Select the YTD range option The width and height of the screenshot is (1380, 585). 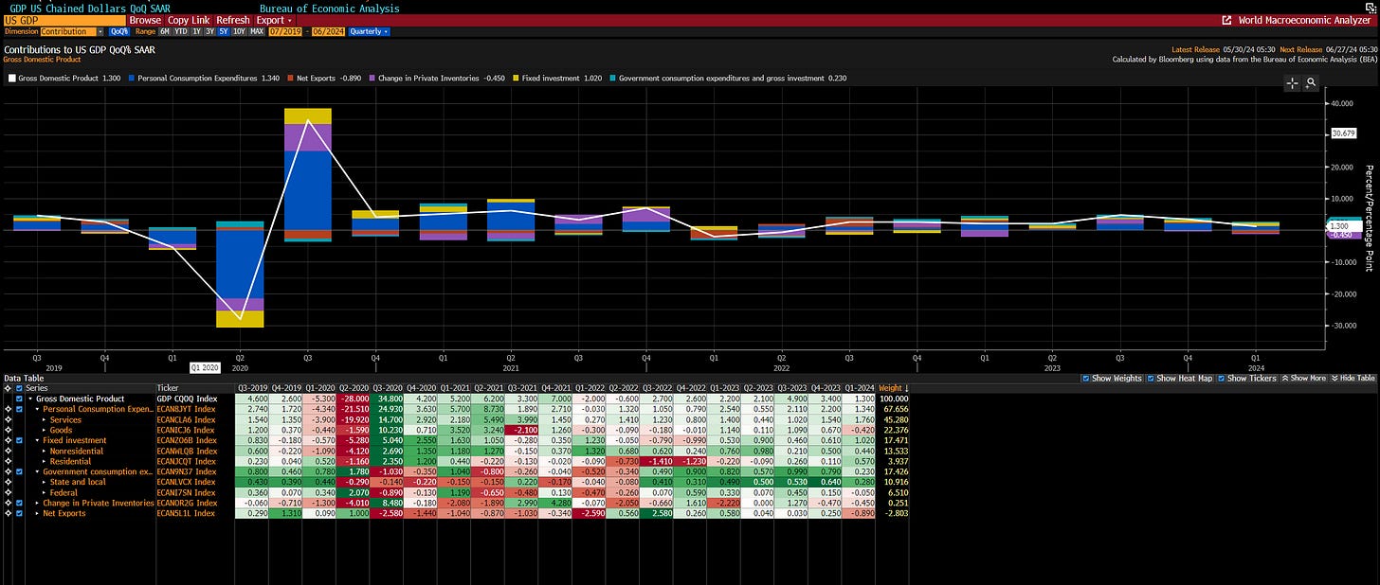(181, 31)
